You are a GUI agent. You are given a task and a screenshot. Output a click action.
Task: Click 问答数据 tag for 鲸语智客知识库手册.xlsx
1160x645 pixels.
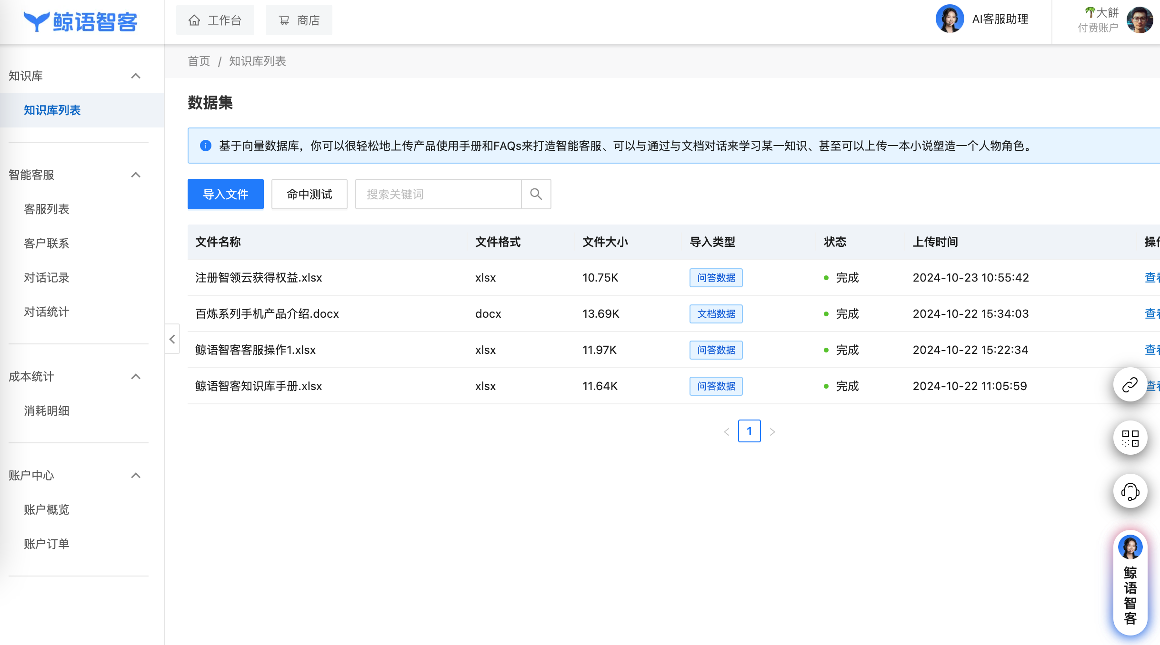716,386
